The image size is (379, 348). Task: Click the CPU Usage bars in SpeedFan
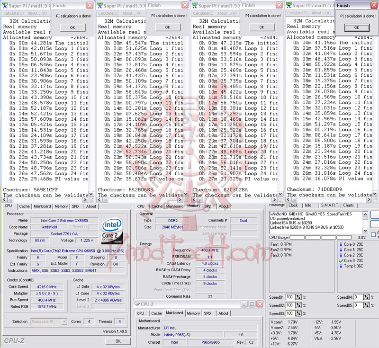tap(321, 237)
